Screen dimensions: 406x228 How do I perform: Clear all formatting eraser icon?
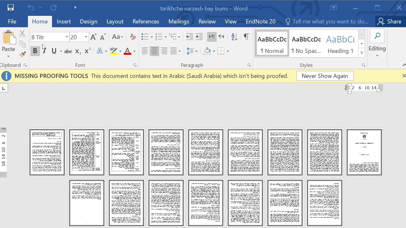(133, 37)
